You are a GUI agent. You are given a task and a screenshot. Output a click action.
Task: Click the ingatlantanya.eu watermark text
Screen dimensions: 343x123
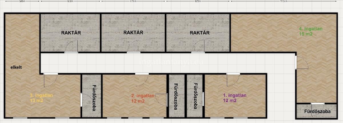point(171,62)
